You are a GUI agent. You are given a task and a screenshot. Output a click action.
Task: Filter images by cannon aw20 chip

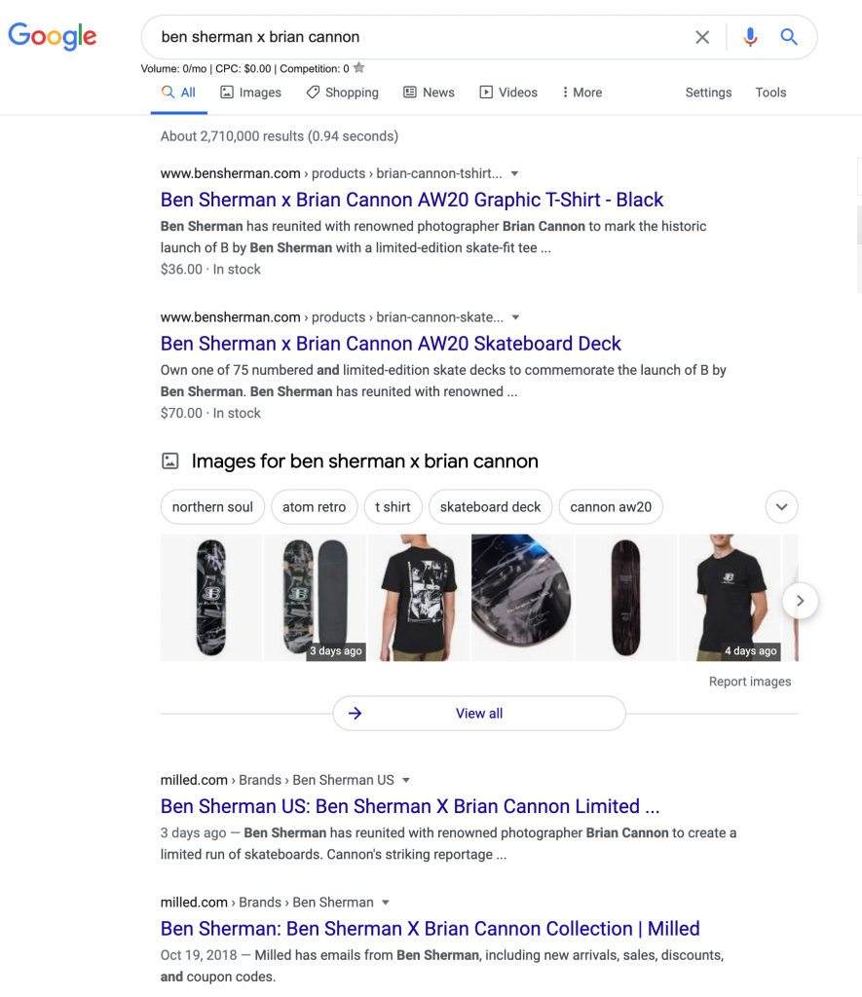pyautogui.click(x=611, y=506)
